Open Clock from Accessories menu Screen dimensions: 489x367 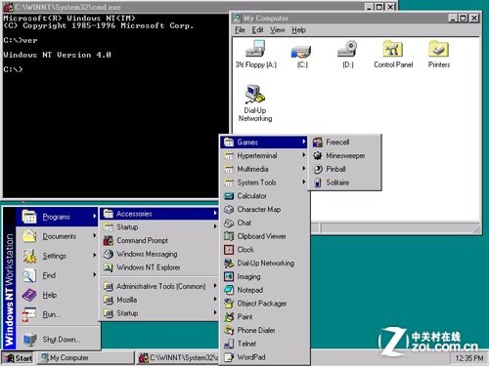[x=264, y=250]
